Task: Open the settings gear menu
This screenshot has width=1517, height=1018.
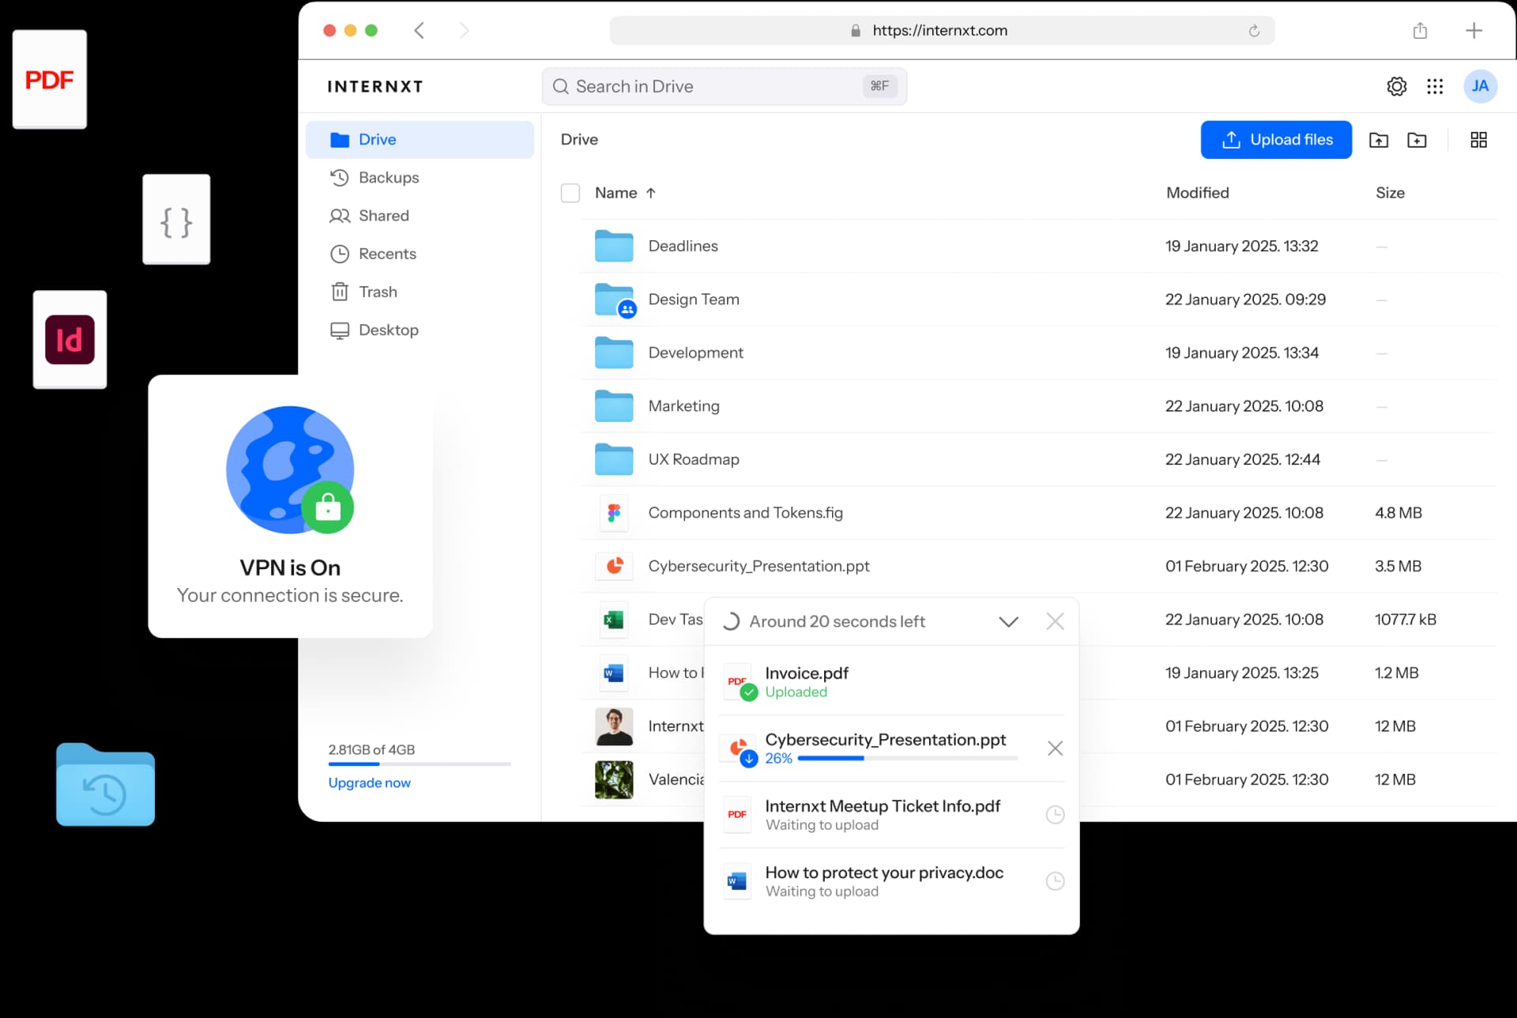Action: click(x=1397, y=86)
